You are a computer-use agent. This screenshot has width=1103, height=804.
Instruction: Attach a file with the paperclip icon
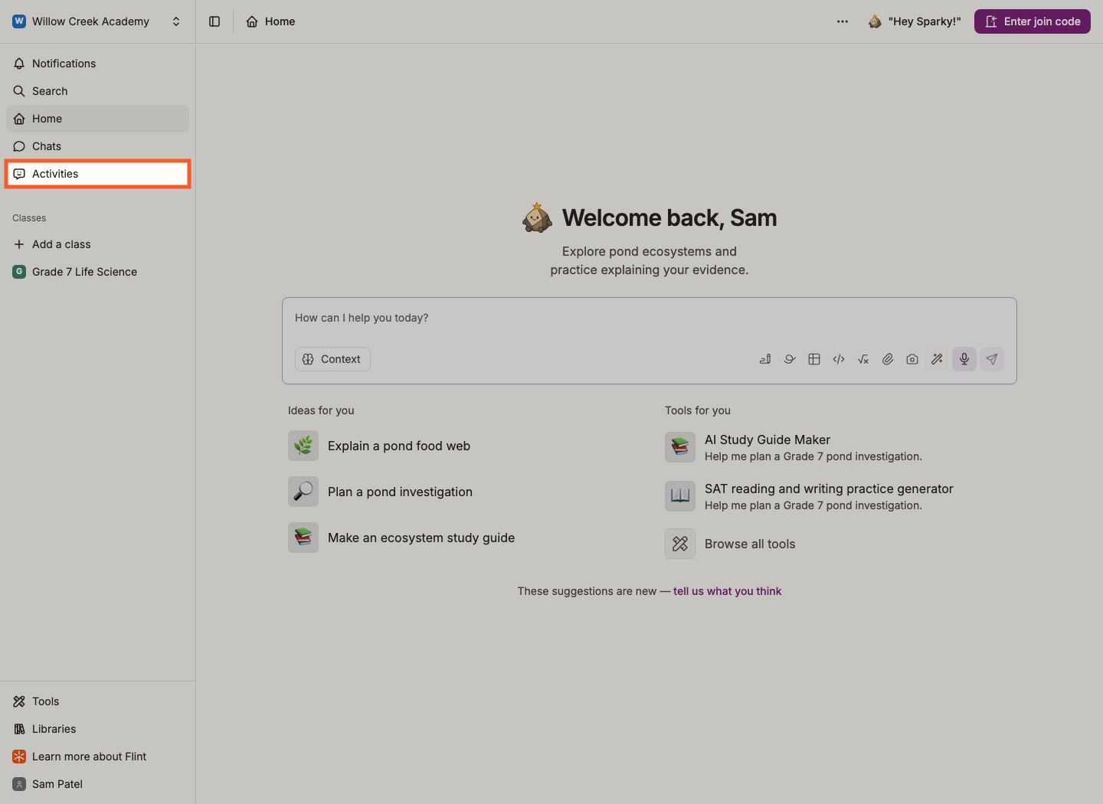(x=888, y=359)
